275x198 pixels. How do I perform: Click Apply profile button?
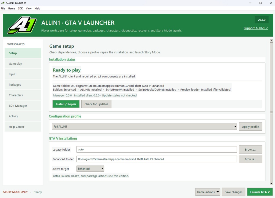click(x=250, y=127)
